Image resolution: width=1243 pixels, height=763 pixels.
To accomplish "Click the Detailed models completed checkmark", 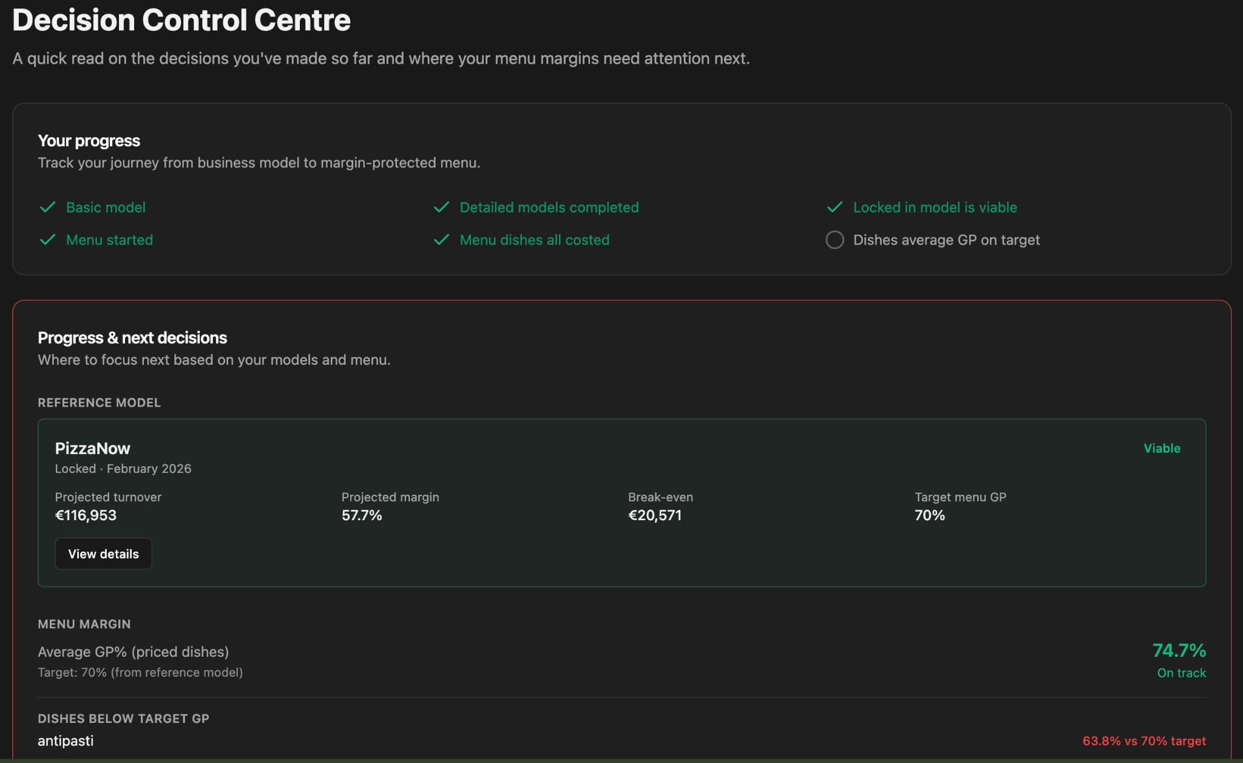I will coord(442,207).
